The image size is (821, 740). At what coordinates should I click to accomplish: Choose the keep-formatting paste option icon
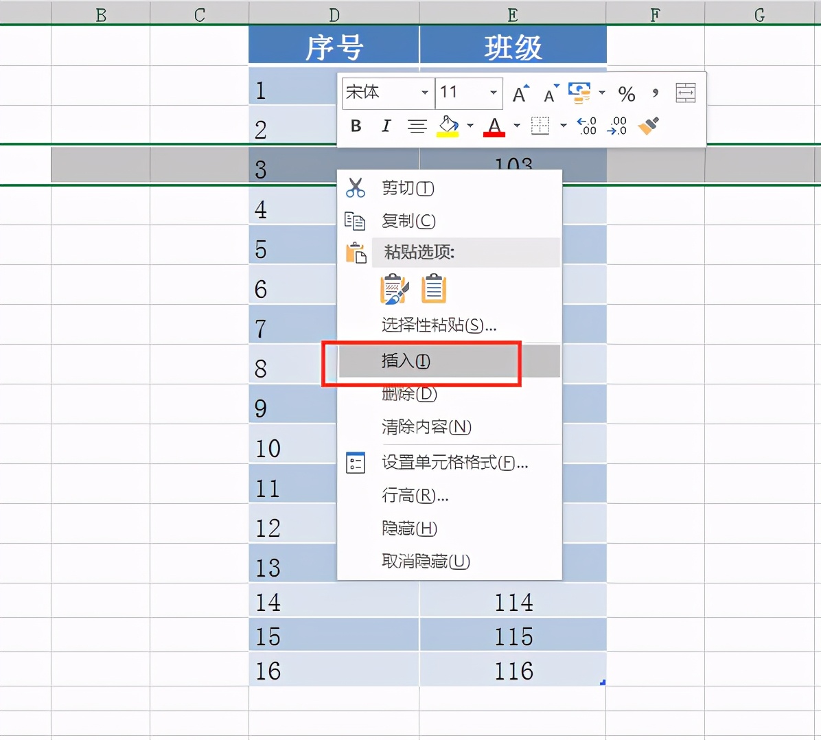pos(394,288)
